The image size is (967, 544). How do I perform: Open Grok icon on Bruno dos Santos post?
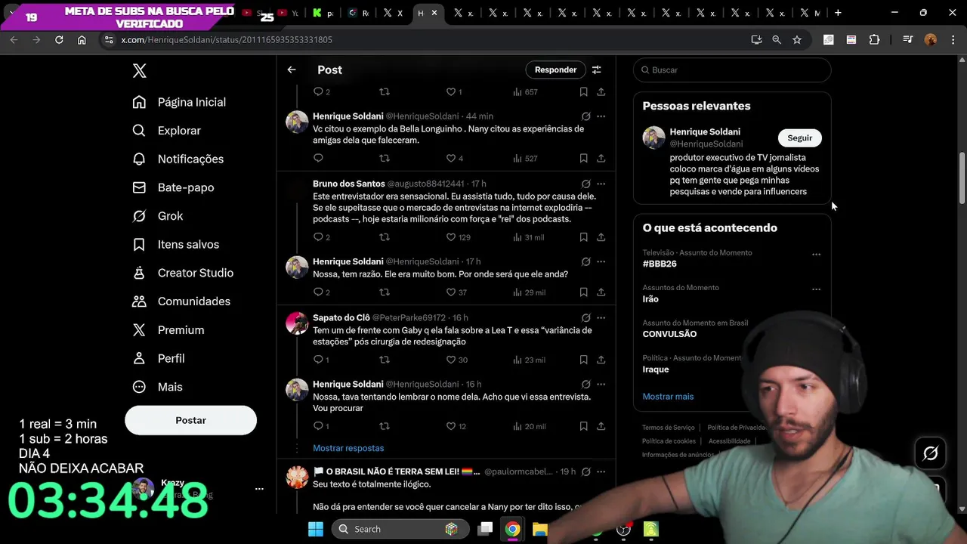coord(585,184)
